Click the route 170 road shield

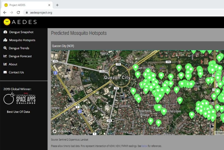118,64
